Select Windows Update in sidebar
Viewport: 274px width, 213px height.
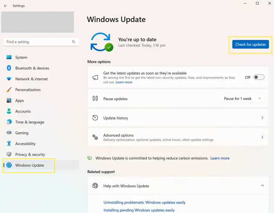(41, 165)
